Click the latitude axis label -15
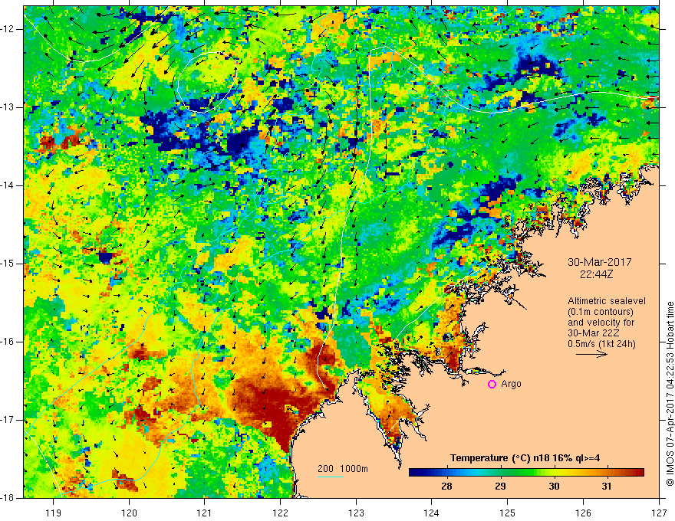675x521 pixels. pos(8,264)
